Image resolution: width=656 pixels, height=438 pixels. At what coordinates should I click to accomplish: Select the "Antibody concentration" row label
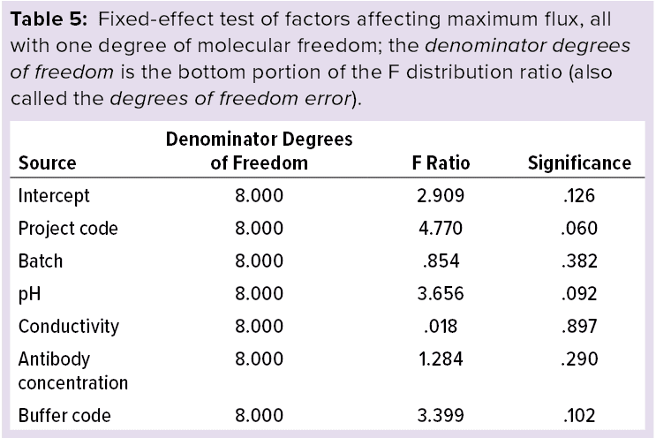(73, 371)
